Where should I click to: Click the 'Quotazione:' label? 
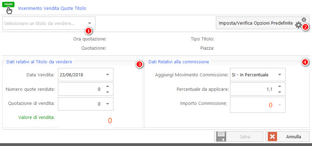point(94,48)
